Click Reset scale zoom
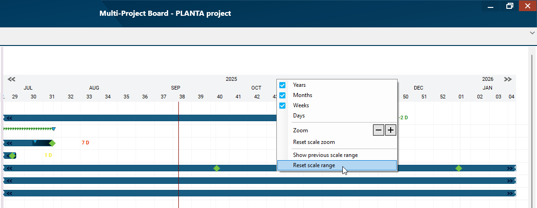Screen dimensions: 537x208 (314, 142)
